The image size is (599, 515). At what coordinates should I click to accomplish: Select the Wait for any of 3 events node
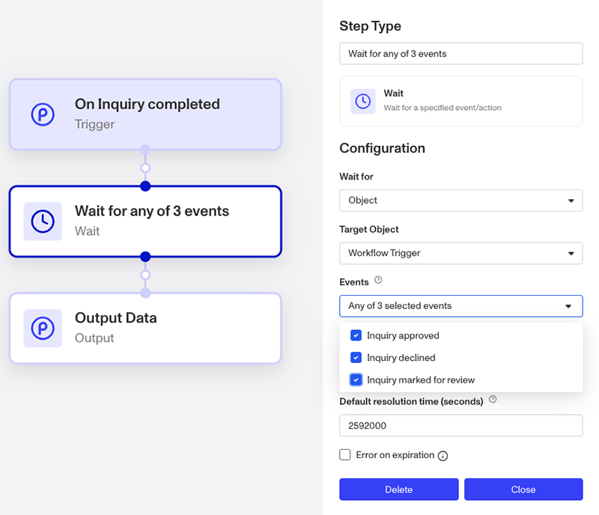(145, 222)
